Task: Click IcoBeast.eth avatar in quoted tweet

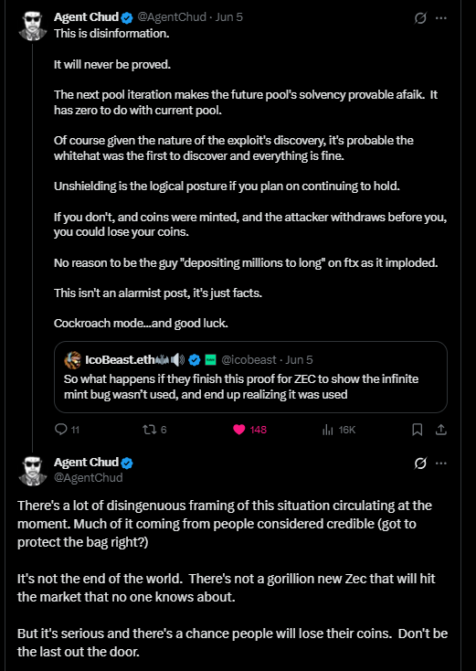Action: [x=72, y=360]
